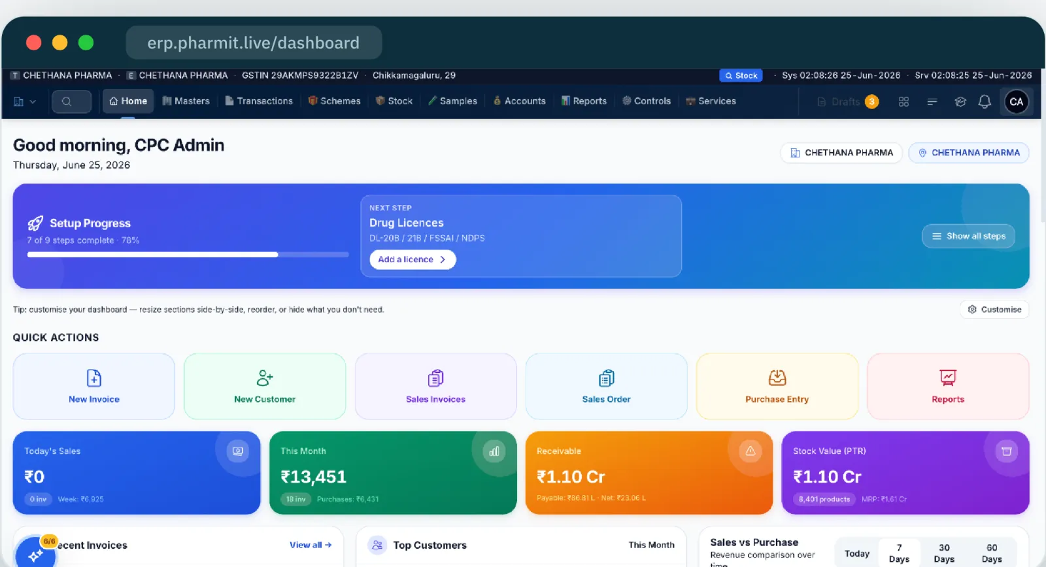
Task: Click the This Month chart icon
Action: click(494, 451)
